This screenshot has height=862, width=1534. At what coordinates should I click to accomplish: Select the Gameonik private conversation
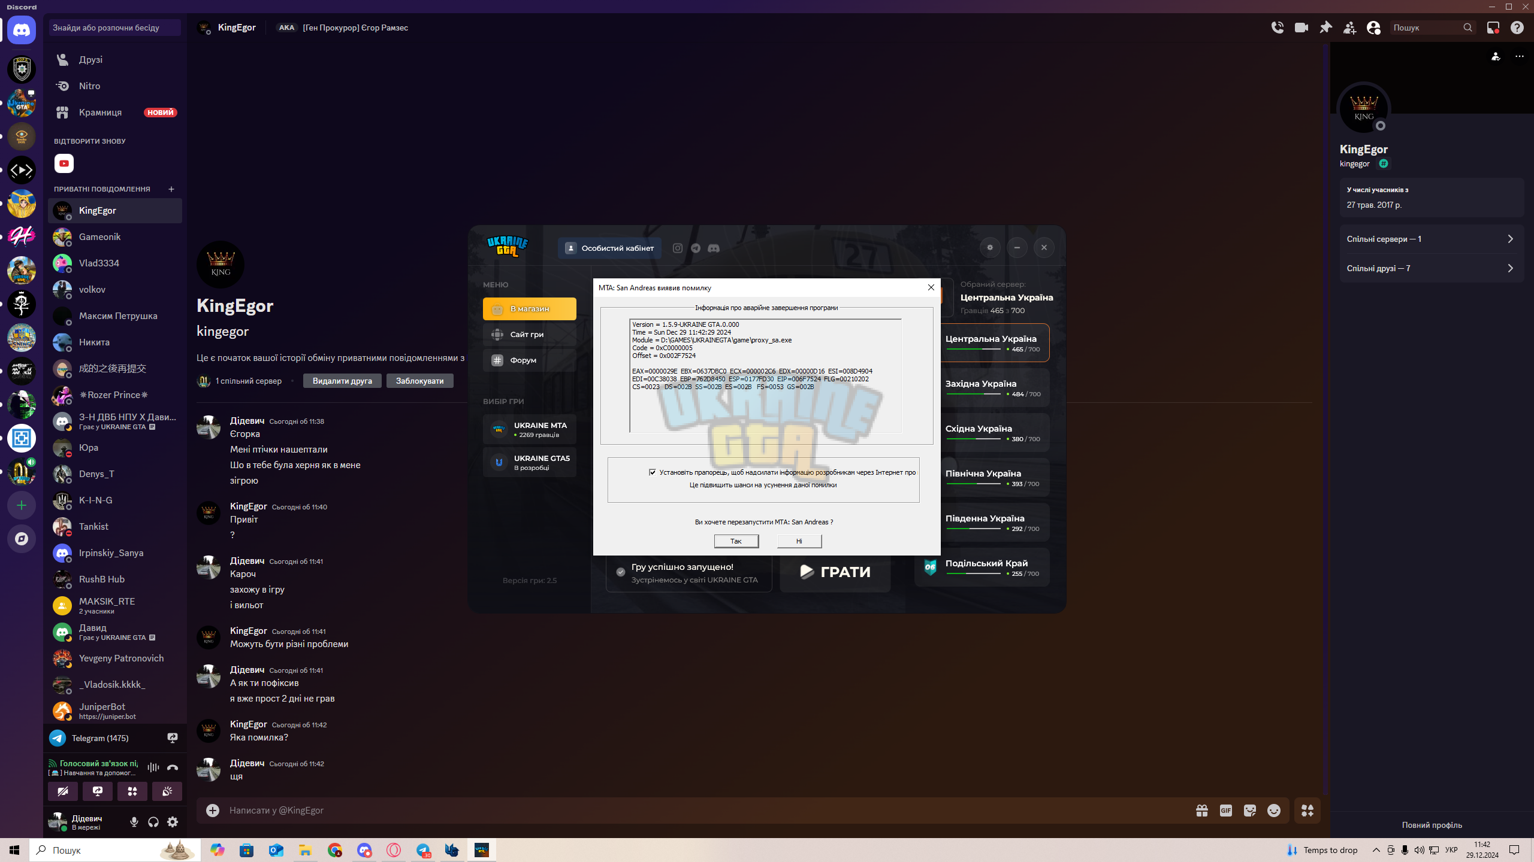pyautogui.click(x=115, y=237)
